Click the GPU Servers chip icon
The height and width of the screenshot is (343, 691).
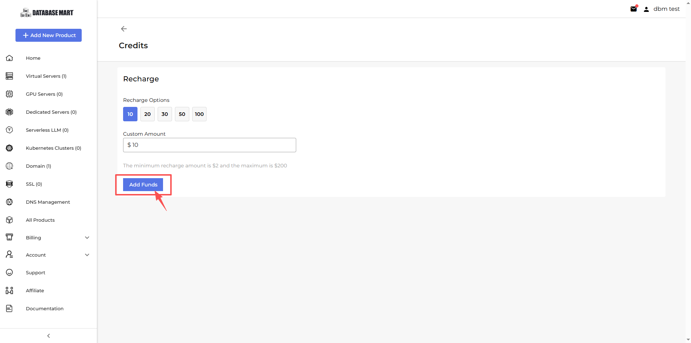point(9,94)
